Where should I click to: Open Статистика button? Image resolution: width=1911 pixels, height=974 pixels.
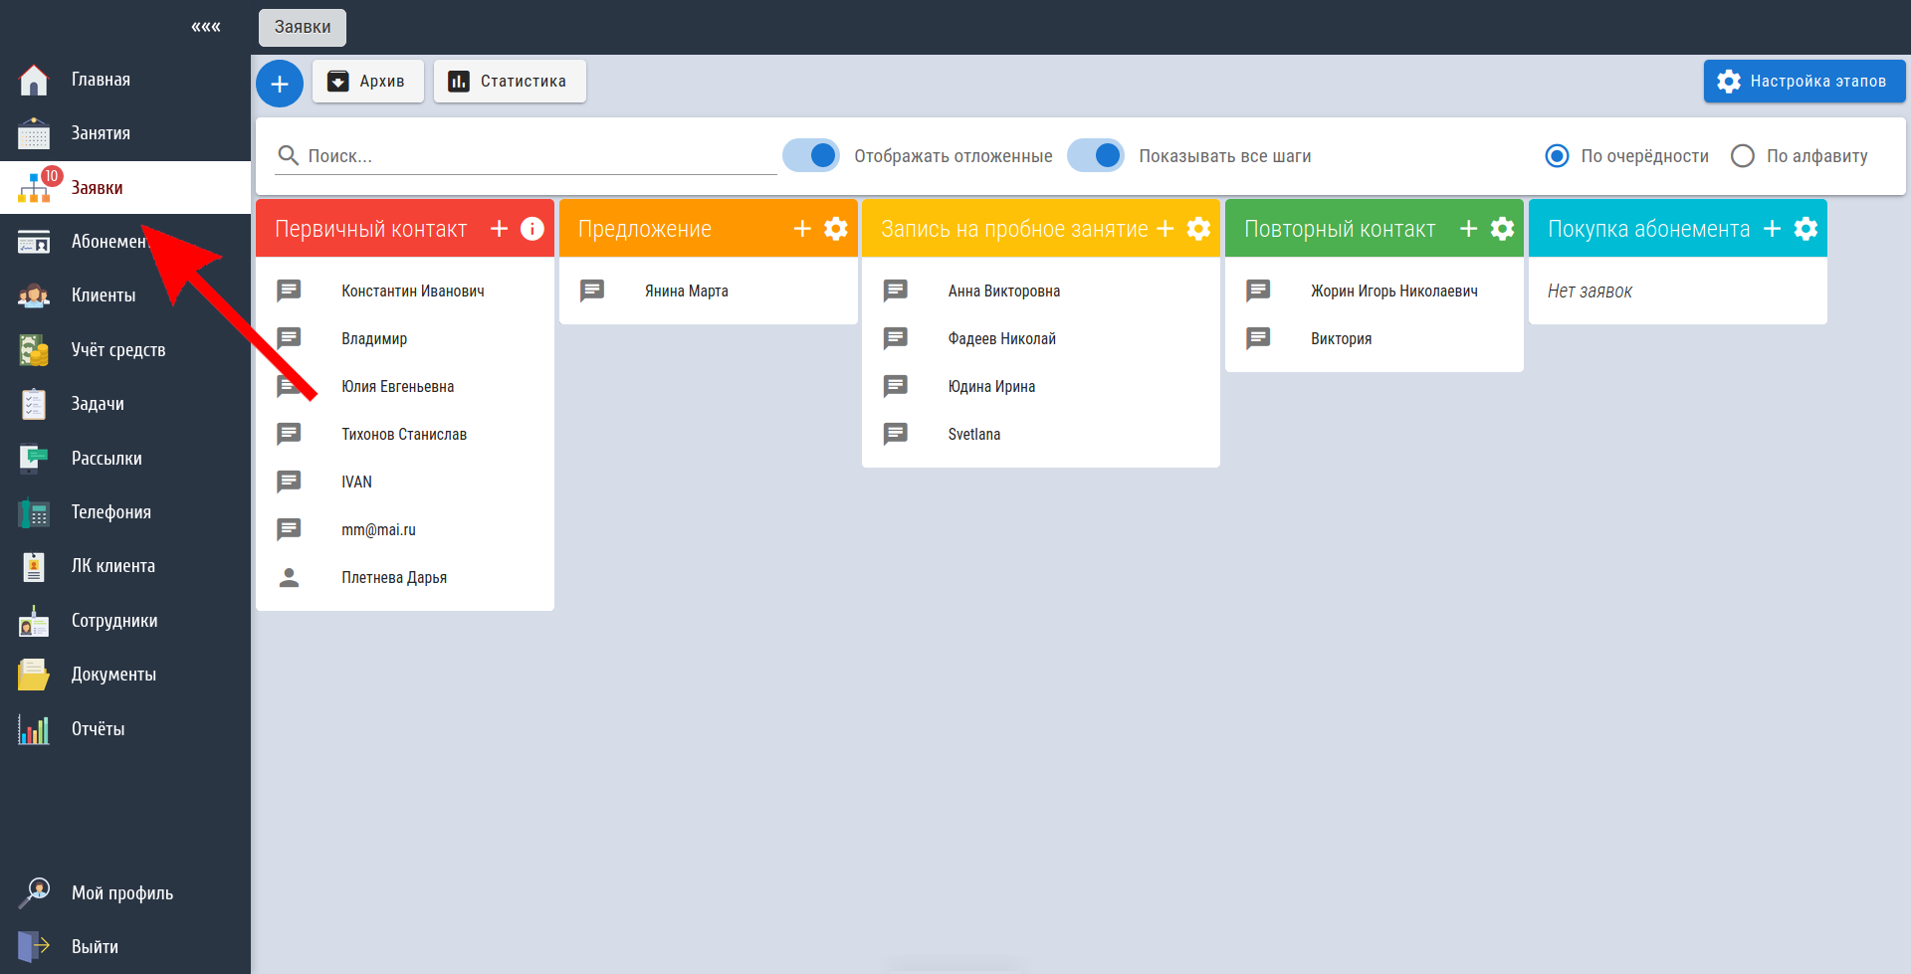[510, 82]
